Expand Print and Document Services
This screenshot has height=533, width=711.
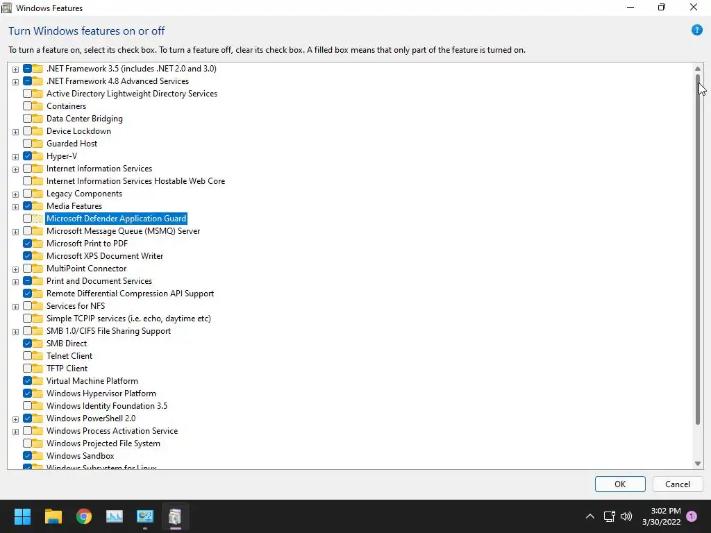pos(15,282)
